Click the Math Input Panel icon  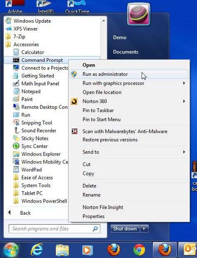(16, 83)
